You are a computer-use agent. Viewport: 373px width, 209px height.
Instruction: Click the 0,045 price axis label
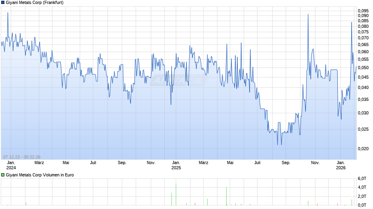363,77
